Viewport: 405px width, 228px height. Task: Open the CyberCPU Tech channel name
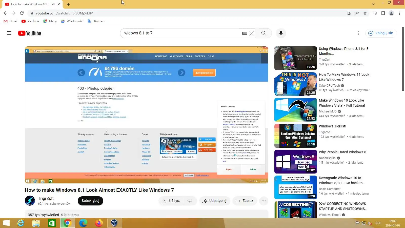(x=329, y=86)
